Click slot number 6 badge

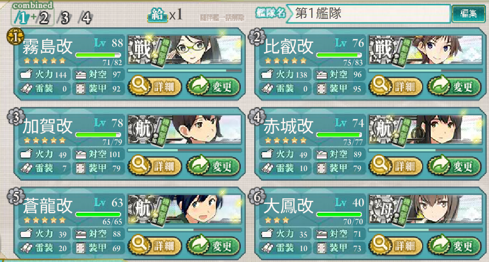[x=256, y=196]
